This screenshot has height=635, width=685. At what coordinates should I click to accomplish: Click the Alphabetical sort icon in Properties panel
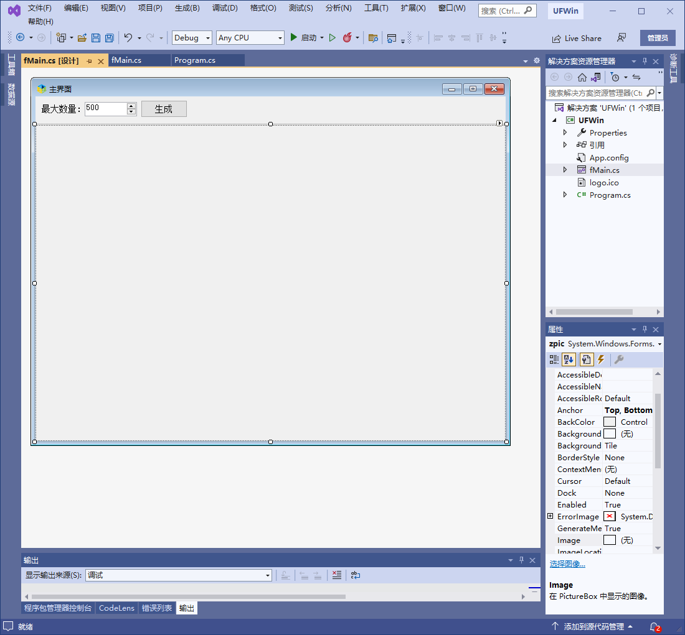click(569, 359)
